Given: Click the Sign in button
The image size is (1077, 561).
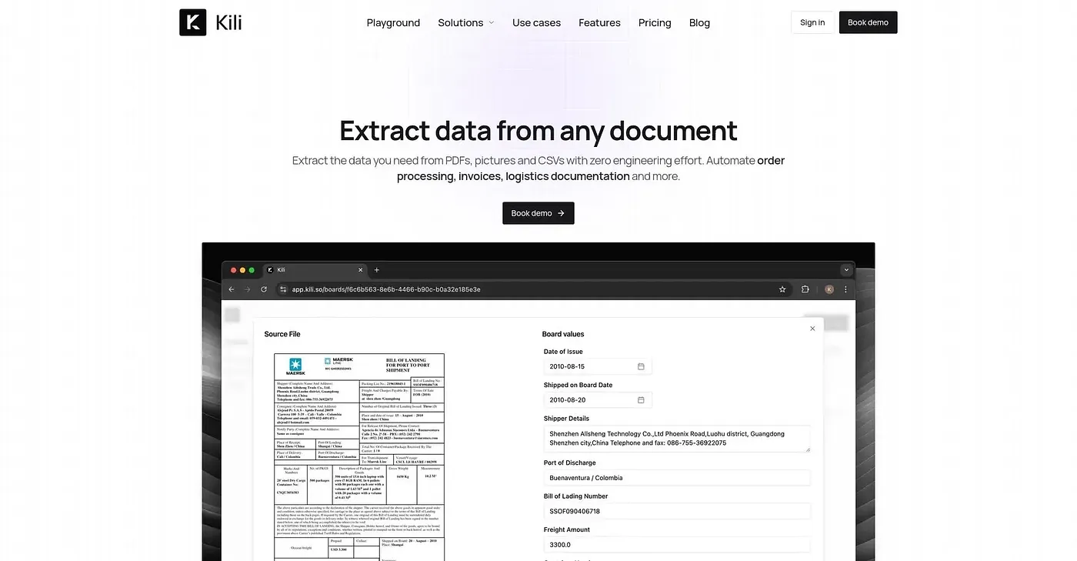Looking at the screenshot, I should click(812, 22).
